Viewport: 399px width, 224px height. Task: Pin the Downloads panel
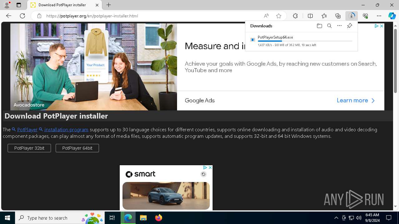349,26
